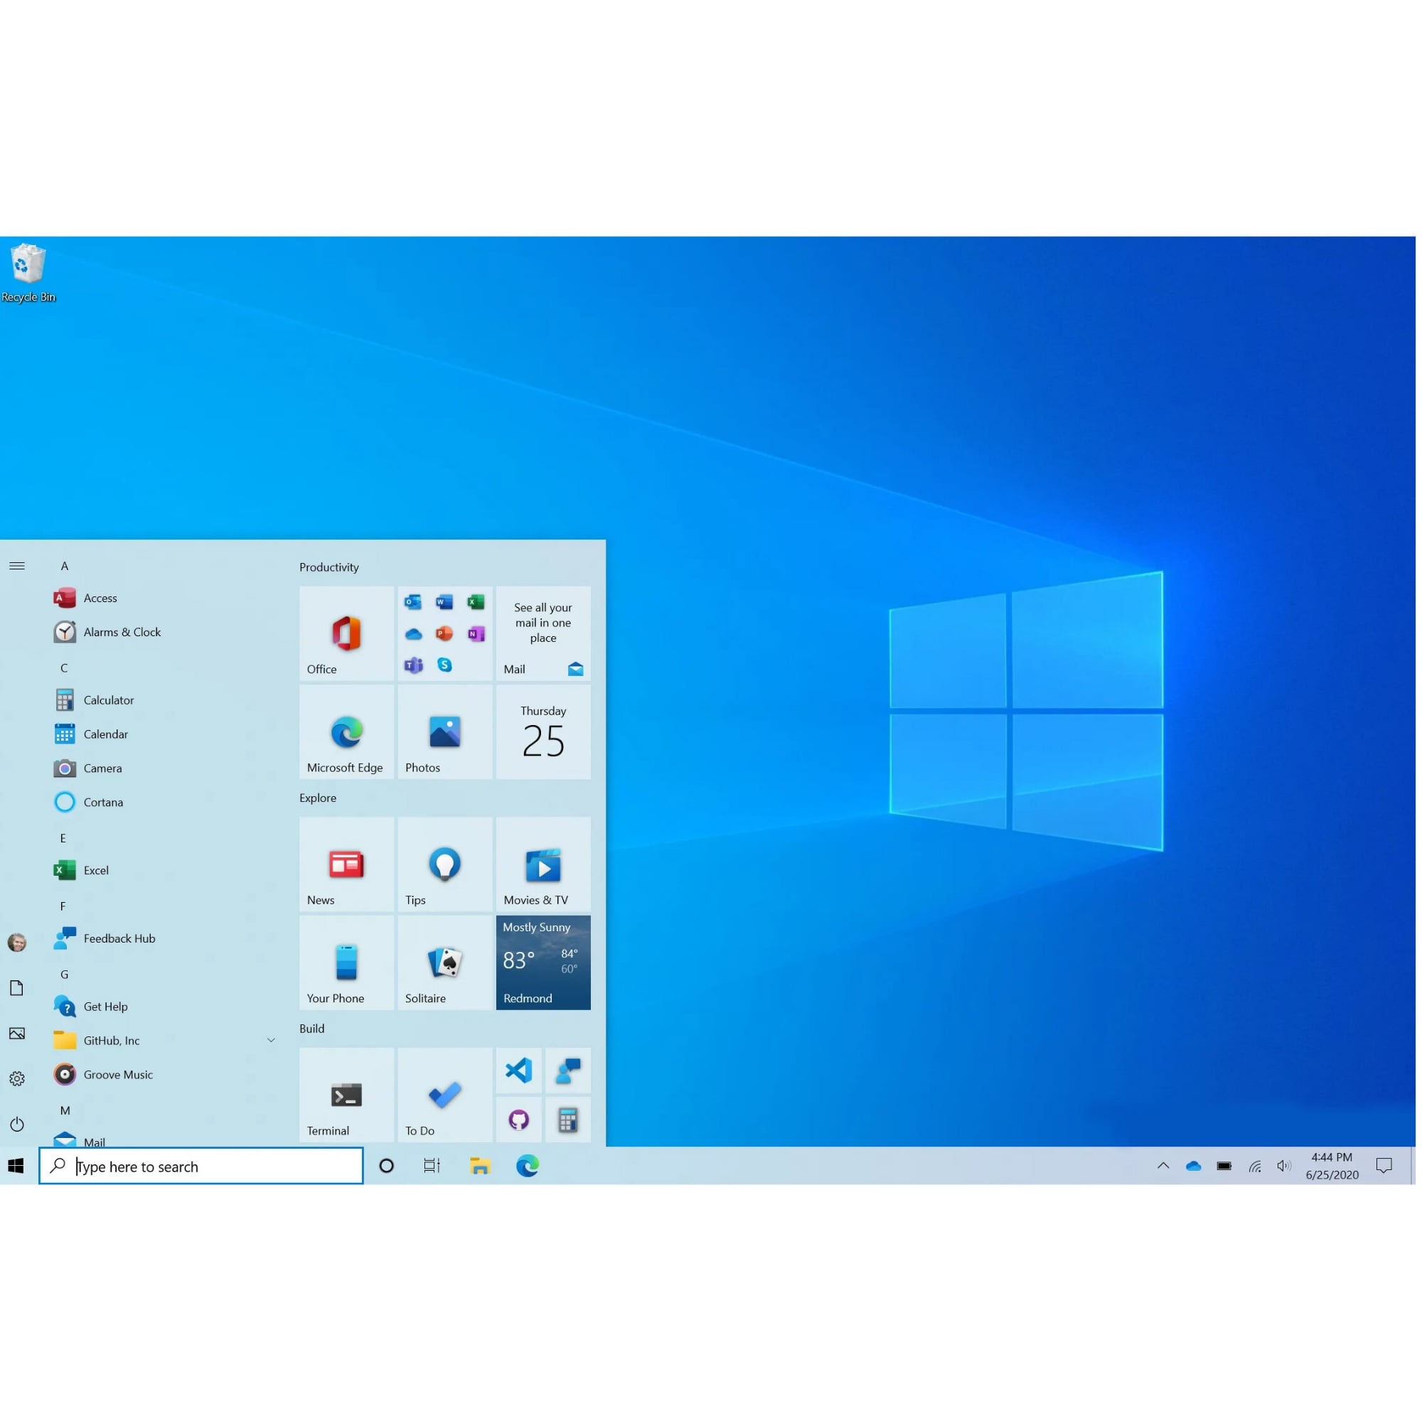Screen dimensions: 1422x1421
Task: Click the OneDrive tray icon
Action: click(1193, 1166)
